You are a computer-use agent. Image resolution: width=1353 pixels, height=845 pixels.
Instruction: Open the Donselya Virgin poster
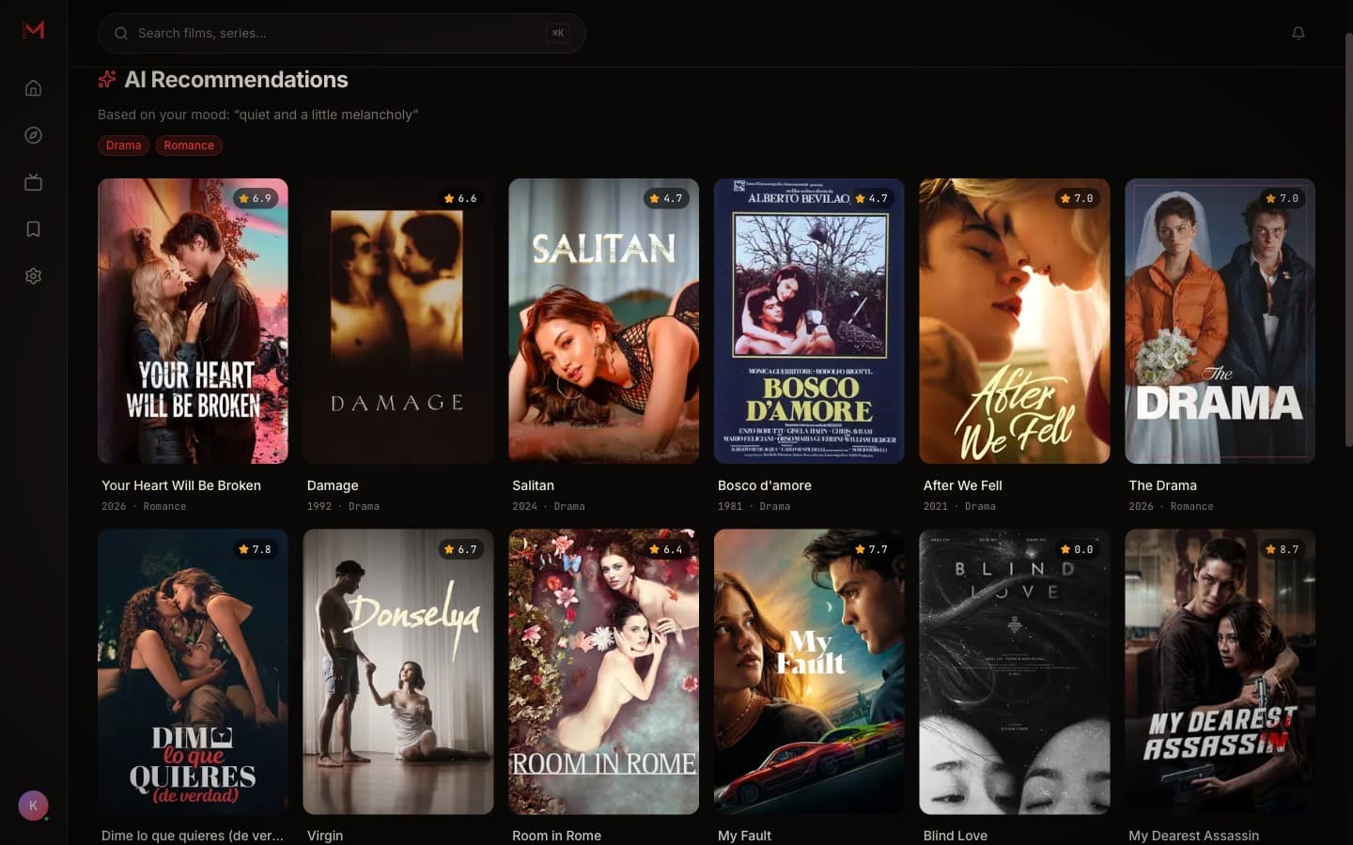click(398, 671)
